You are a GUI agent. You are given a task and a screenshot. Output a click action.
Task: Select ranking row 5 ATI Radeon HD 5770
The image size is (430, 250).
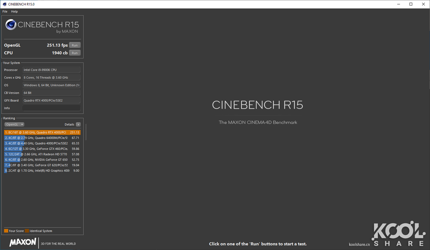[x=42, y=154]
